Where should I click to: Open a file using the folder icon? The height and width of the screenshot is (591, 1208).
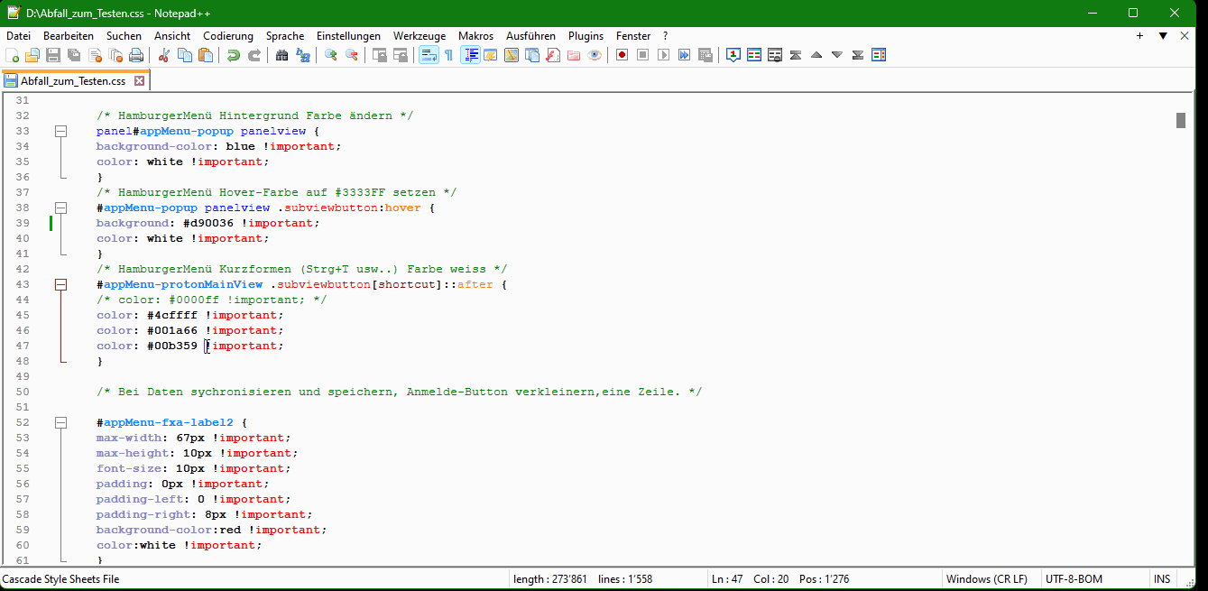[32, 56]
